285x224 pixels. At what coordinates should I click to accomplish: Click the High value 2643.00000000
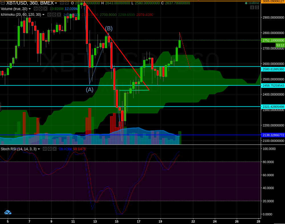pos(118,3)
